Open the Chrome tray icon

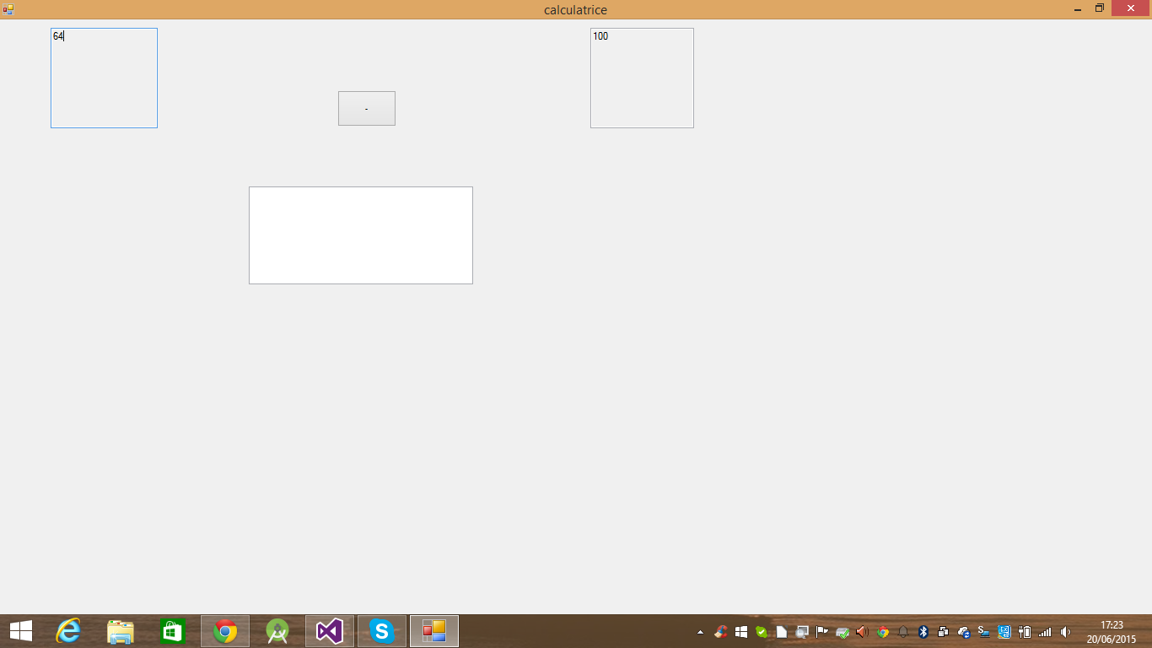(883, 632)
